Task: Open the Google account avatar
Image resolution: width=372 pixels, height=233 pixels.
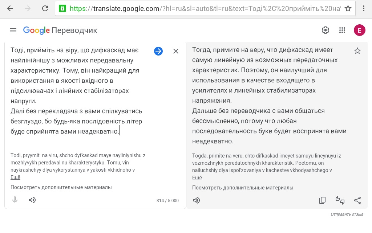Action: pyautogui.click(x=359, y=30)
